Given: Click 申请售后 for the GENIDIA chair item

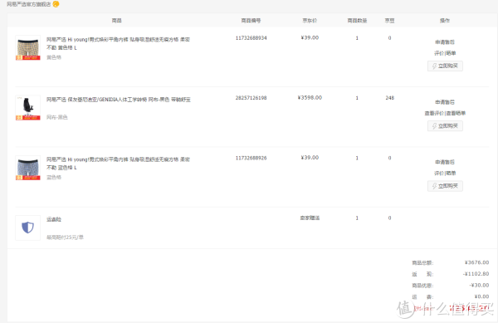Looking at the screenshot, I should 445,102.
